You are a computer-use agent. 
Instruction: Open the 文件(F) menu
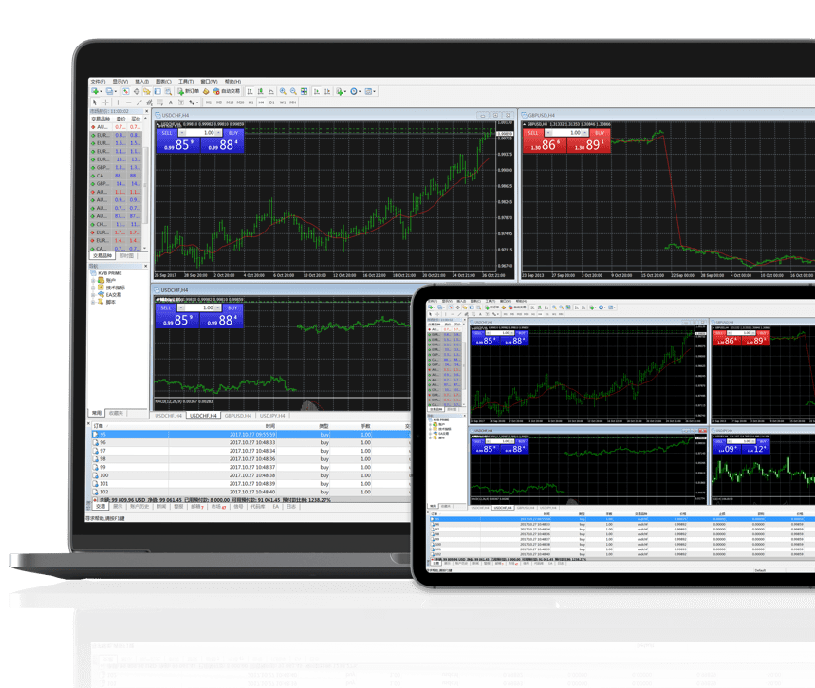98,82
